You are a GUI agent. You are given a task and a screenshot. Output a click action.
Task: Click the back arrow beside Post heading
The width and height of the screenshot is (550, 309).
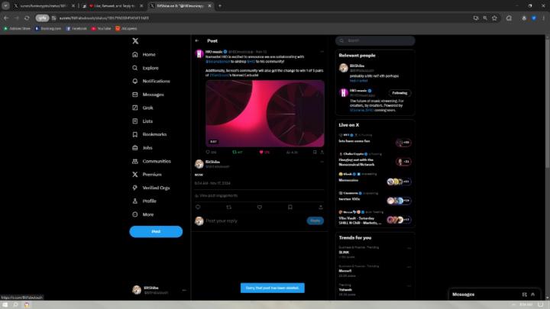point(197,40)
